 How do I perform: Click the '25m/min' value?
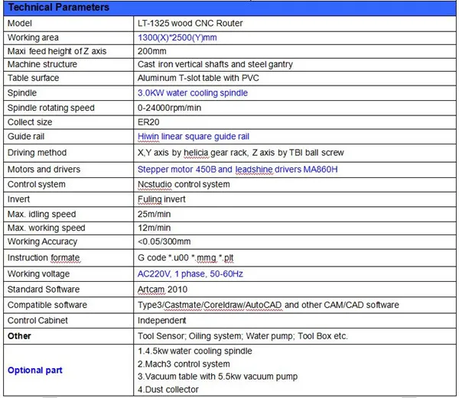pos(154,215)
